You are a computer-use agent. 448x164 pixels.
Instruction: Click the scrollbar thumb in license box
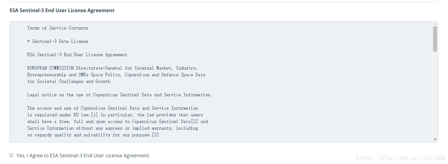click(435, 39)
